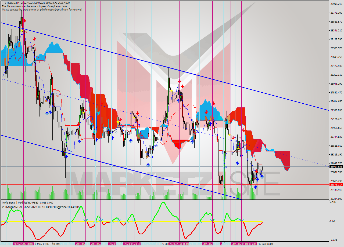Click the 29125.390 price axis value
The image size is (344, 247).
pos(336,39)
